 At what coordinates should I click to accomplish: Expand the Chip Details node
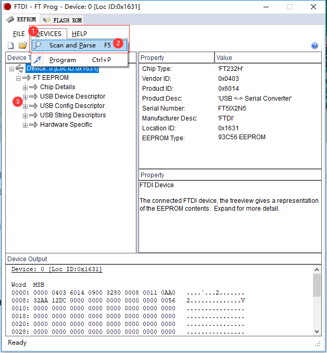pyautogui.click(x=25, y=88)
